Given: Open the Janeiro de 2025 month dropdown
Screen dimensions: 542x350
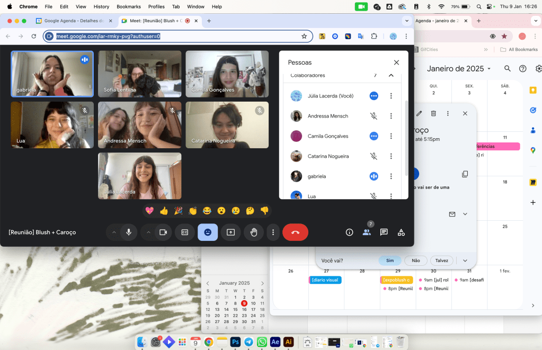Looking at the screenshot, I should (459, 69).
